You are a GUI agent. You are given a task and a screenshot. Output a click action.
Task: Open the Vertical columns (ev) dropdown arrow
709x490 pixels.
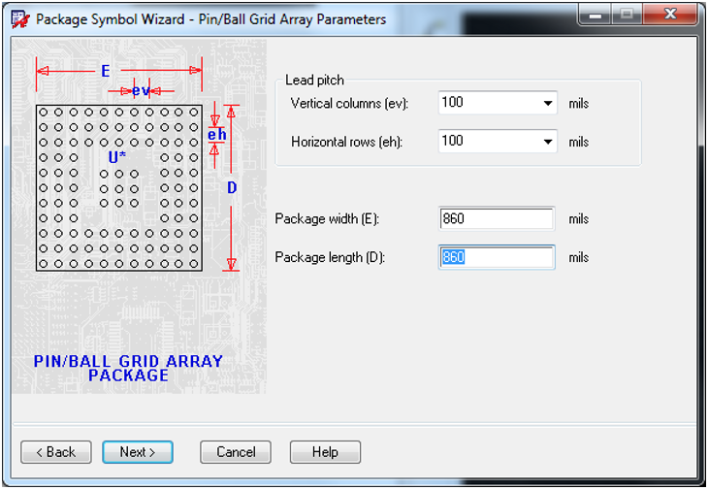tap(548, 103)
